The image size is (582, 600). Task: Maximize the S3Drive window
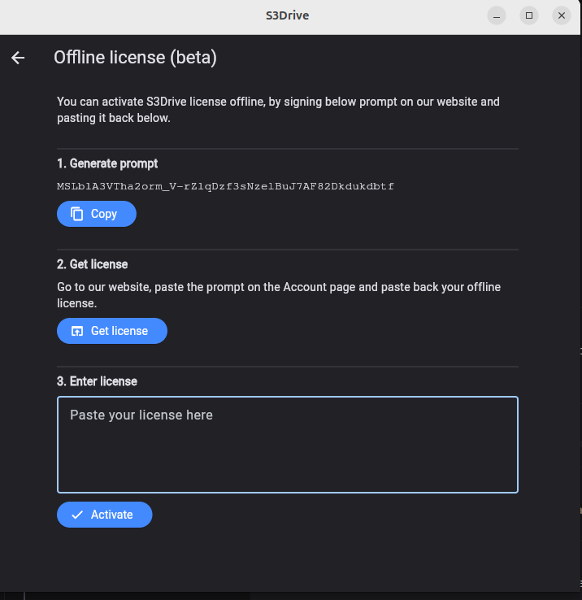529,15
